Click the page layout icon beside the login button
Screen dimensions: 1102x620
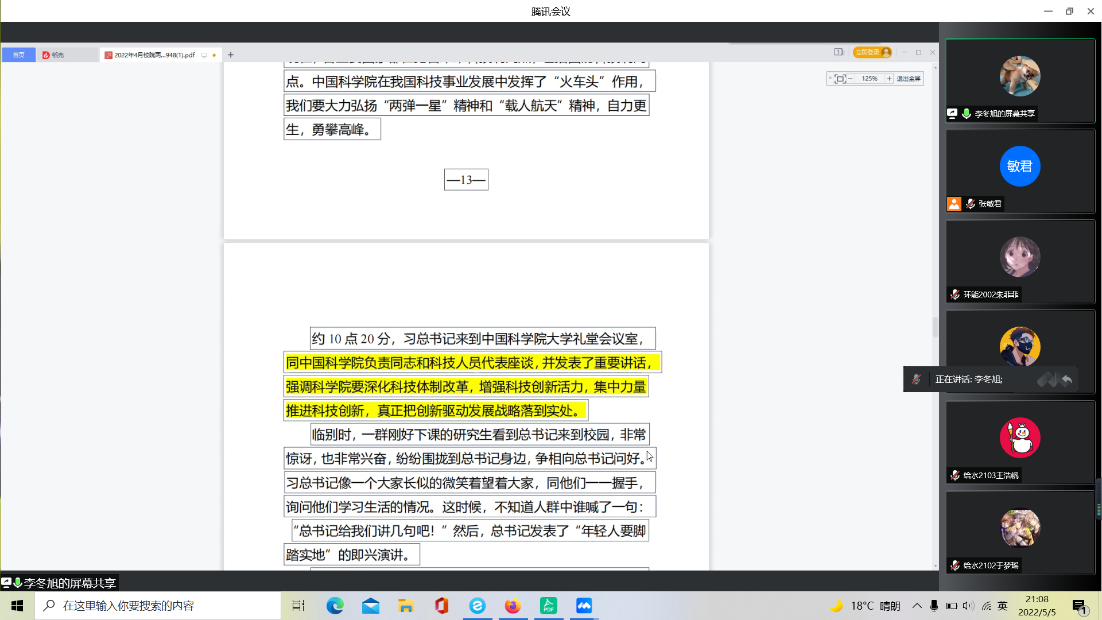coord(839,52)
